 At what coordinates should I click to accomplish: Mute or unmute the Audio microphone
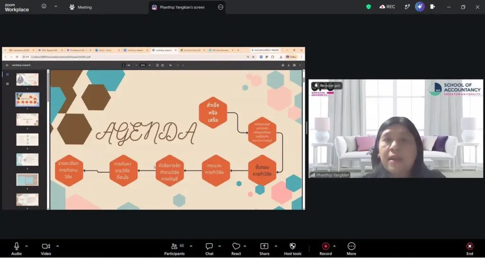coord(17,249)
